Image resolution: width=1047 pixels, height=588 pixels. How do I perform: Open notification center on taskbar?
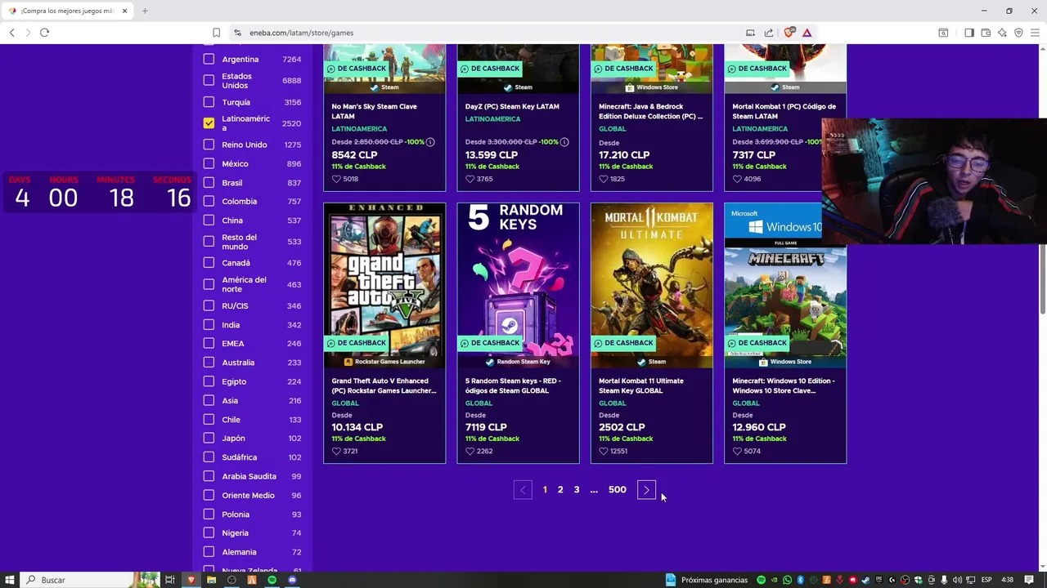(x=1029, y=580)
